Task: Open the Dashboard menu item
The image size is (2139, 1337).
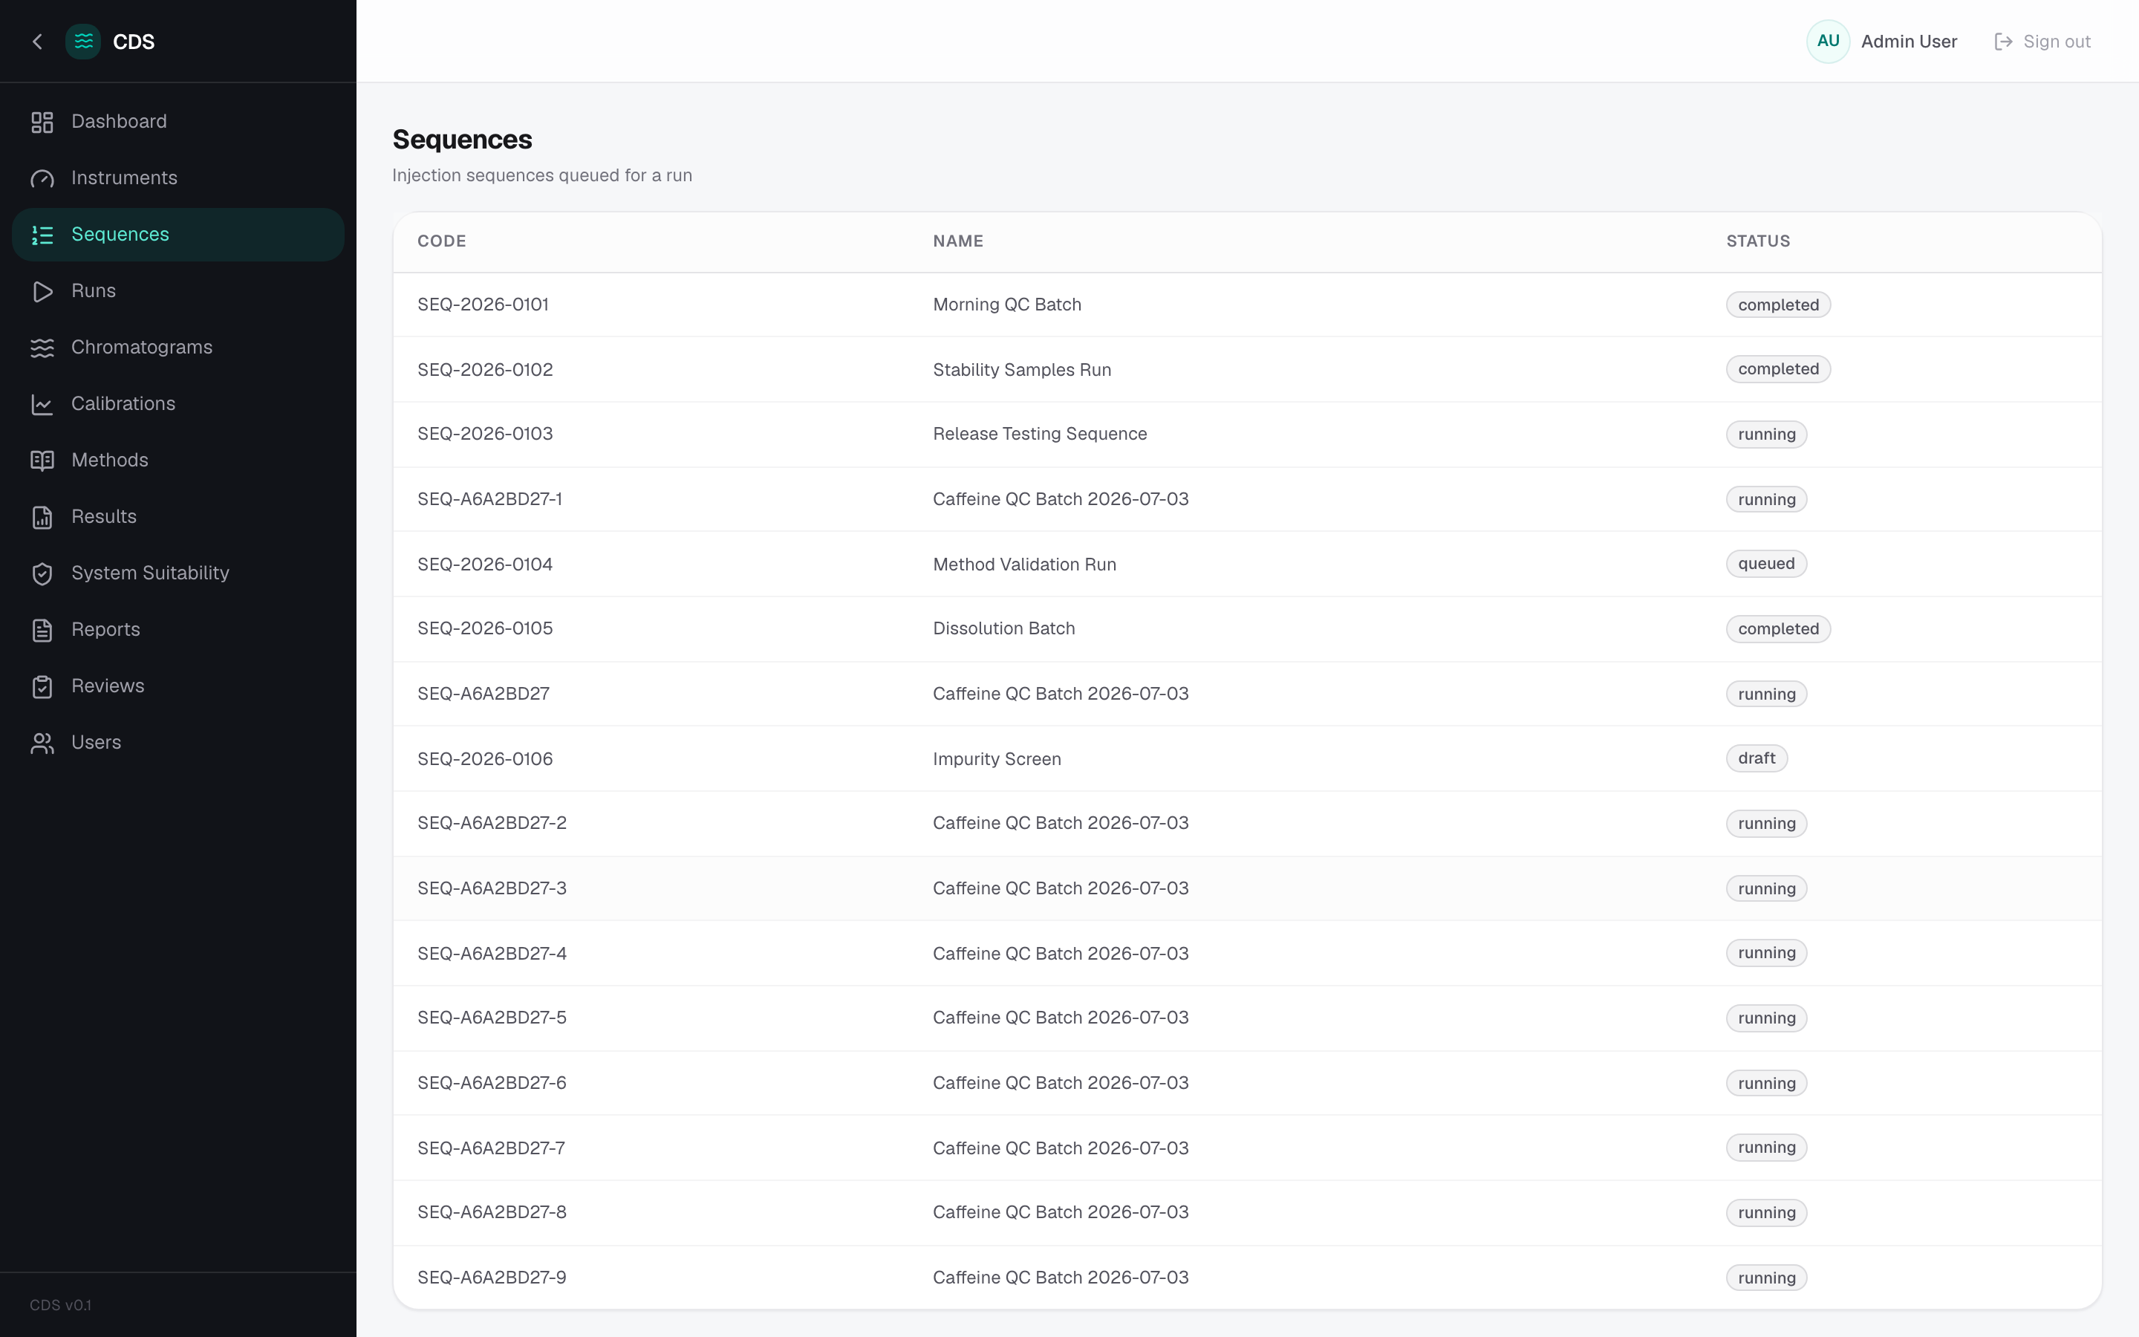Action: [178, 122]
